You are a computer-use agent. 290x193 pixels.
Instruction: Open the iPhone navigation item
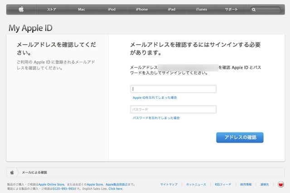pos(142,9)
